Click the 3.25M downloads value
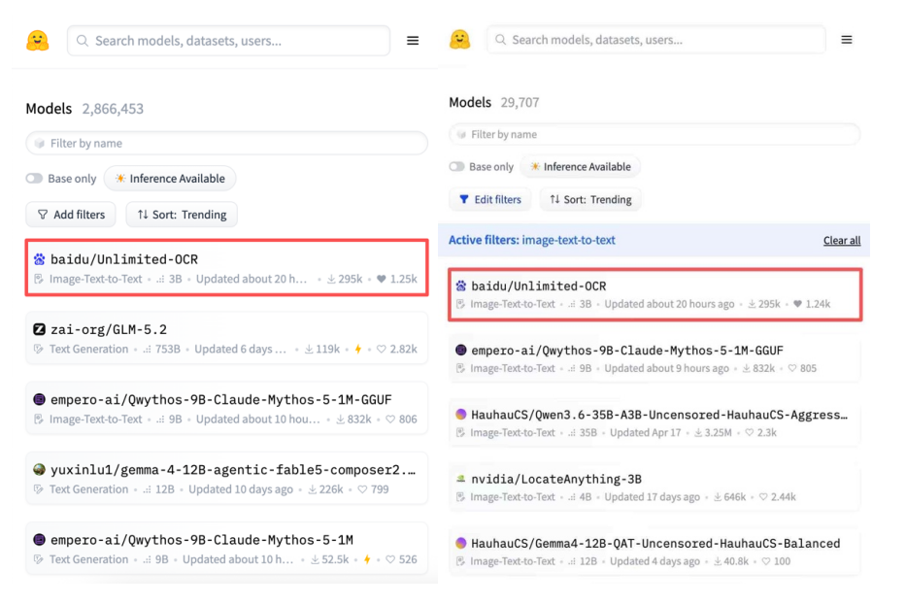The width and height of the screenshot is (906, 605). click(x=718, y=432)
